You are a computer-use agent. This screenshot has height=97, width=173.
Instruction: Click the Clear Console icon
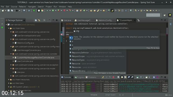tap(118, 77)
